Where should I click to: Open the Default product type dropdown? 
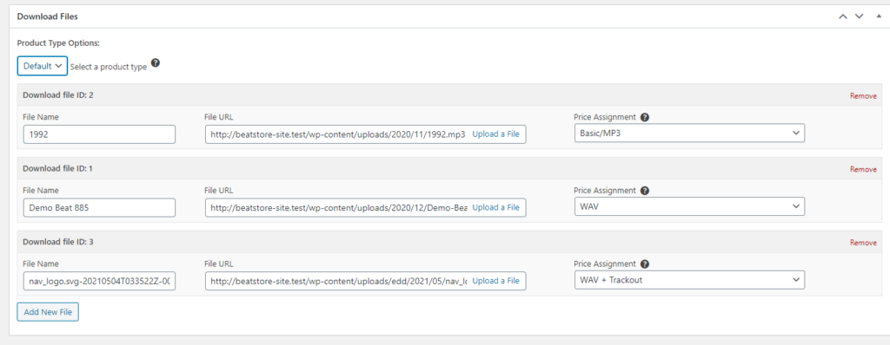click(x=43, y=66)
